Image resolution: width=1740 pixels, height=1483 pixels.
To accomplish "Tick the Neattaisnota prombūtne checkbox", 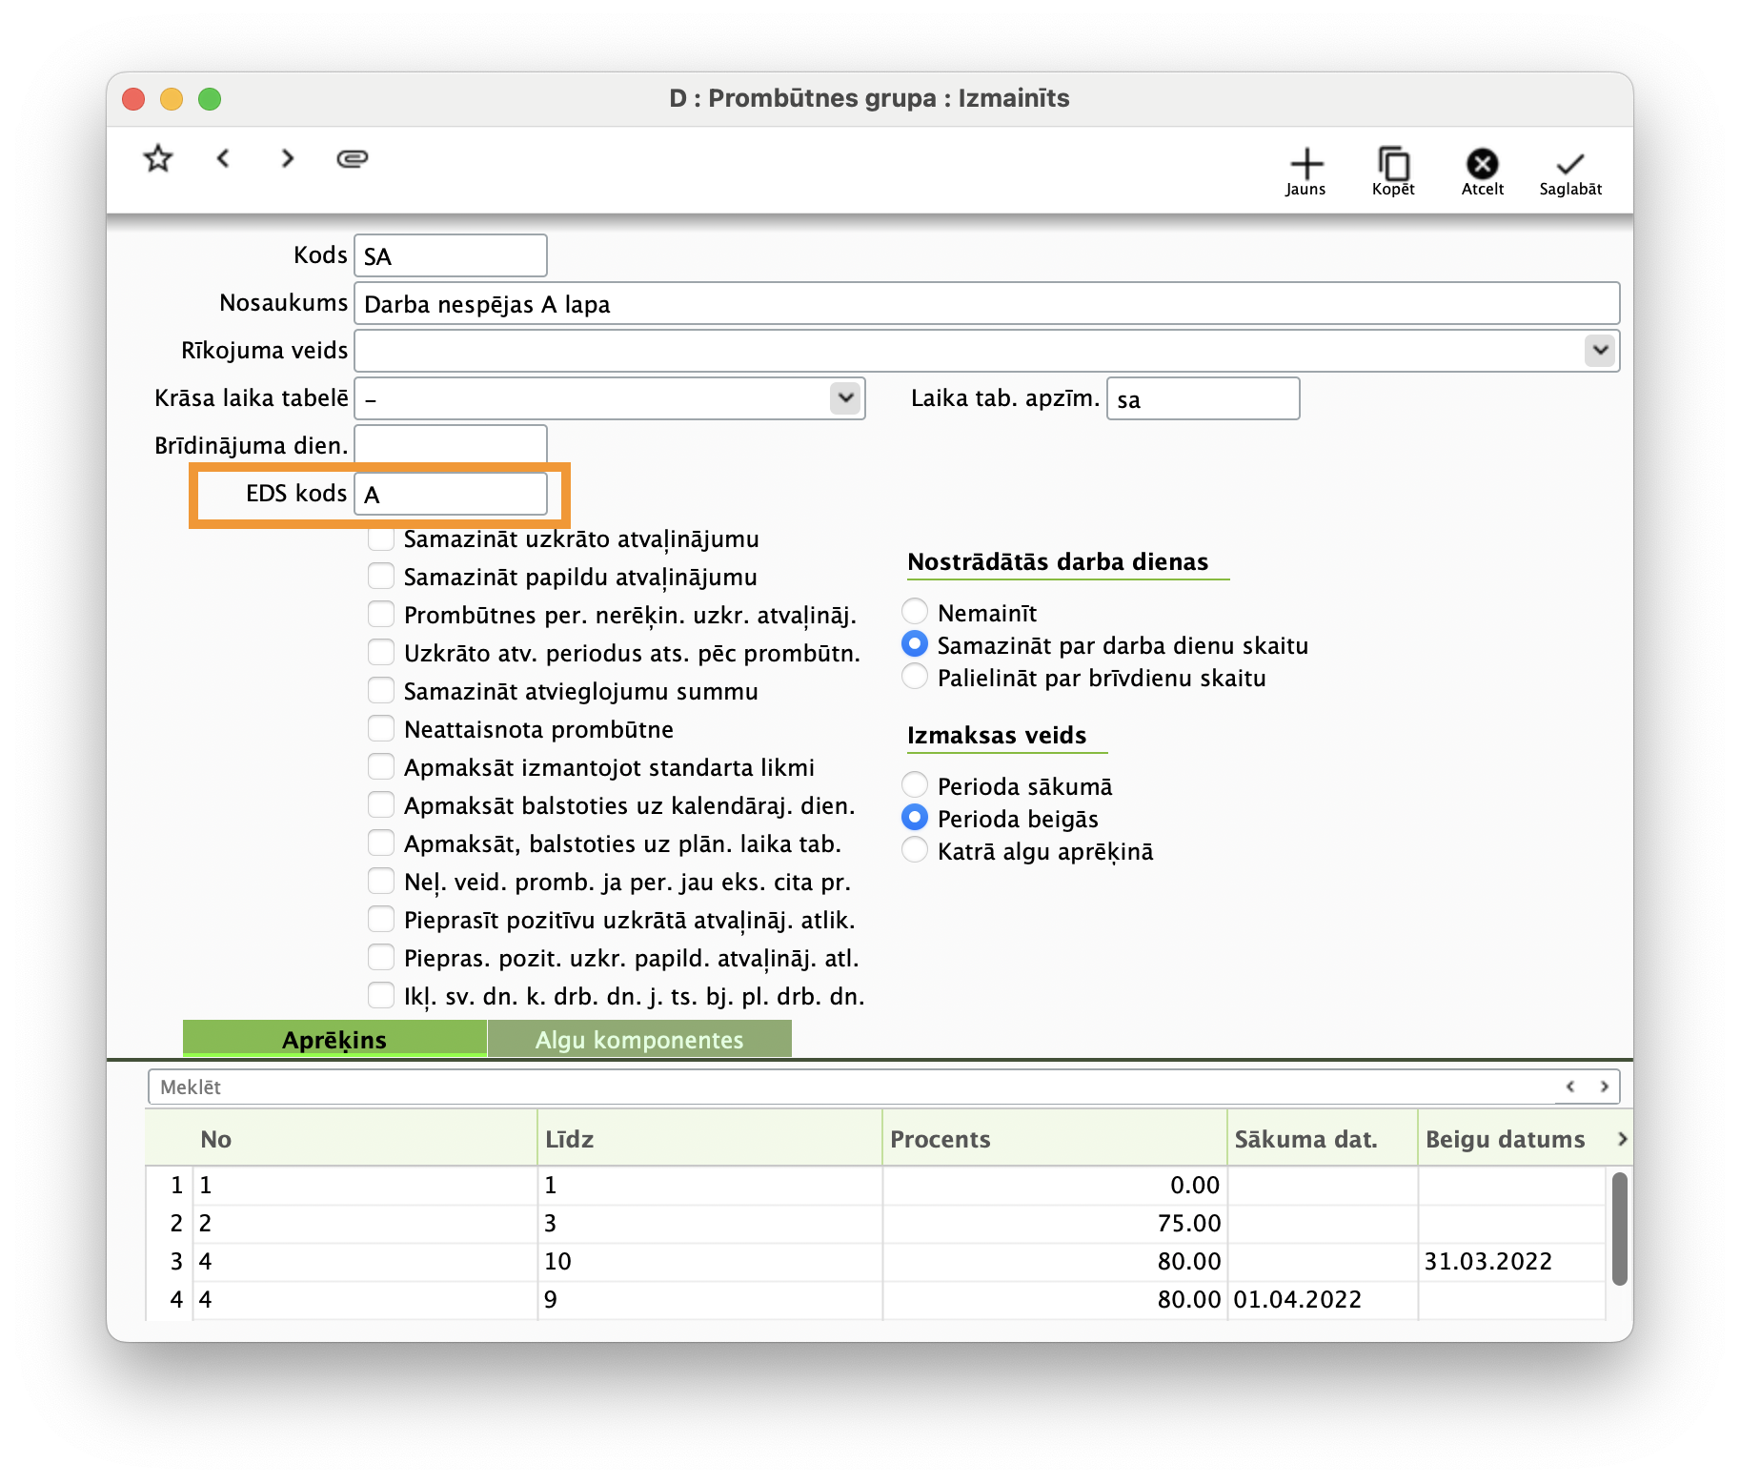I will coord(381,729).
